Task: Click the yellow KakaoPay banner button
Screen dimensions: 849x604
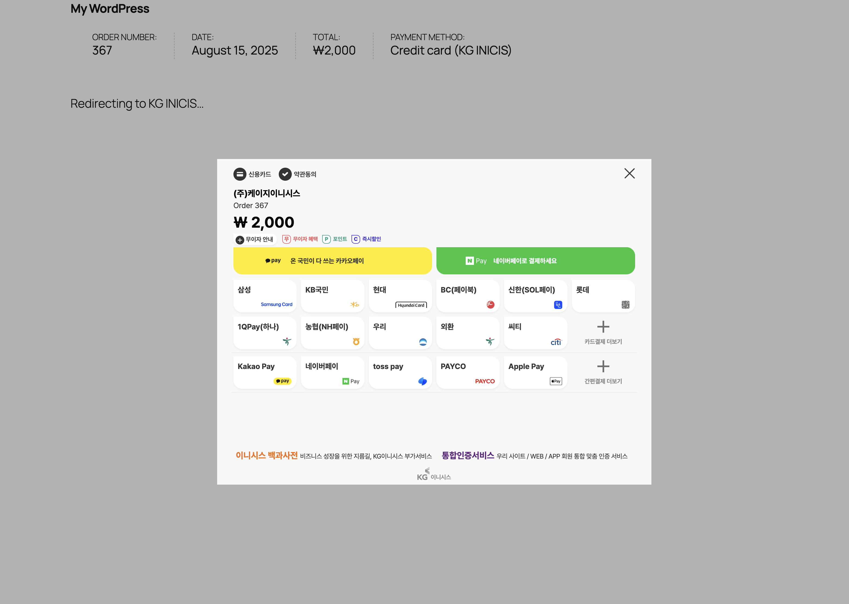Action: point(332,261)
